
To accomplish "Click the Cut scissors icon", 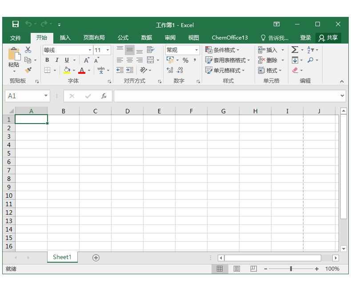I will coord(28,50).
